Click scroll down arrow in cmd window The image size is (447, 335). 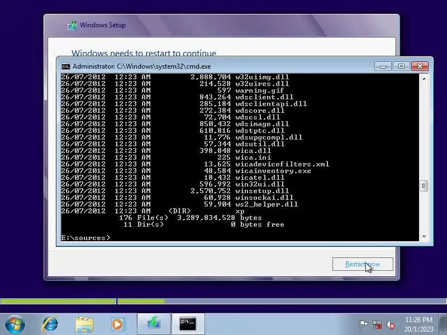point(424,236)
